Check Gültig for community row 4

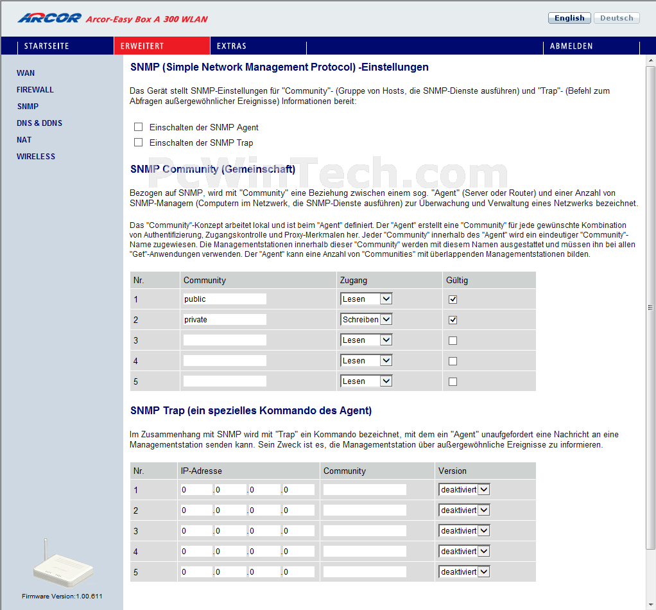pos(453,361)
